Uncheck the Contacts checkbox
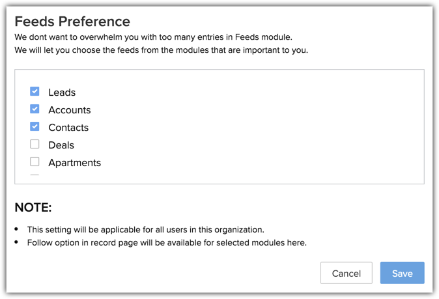Viewport: 439px width, 299px height. tap(35, 127)
